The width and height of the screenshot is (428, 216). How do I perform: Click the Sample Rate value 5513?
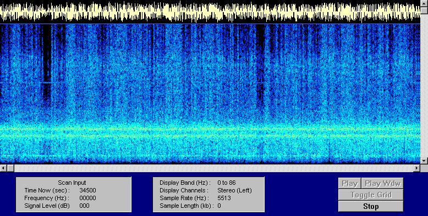tap(224, 198)
